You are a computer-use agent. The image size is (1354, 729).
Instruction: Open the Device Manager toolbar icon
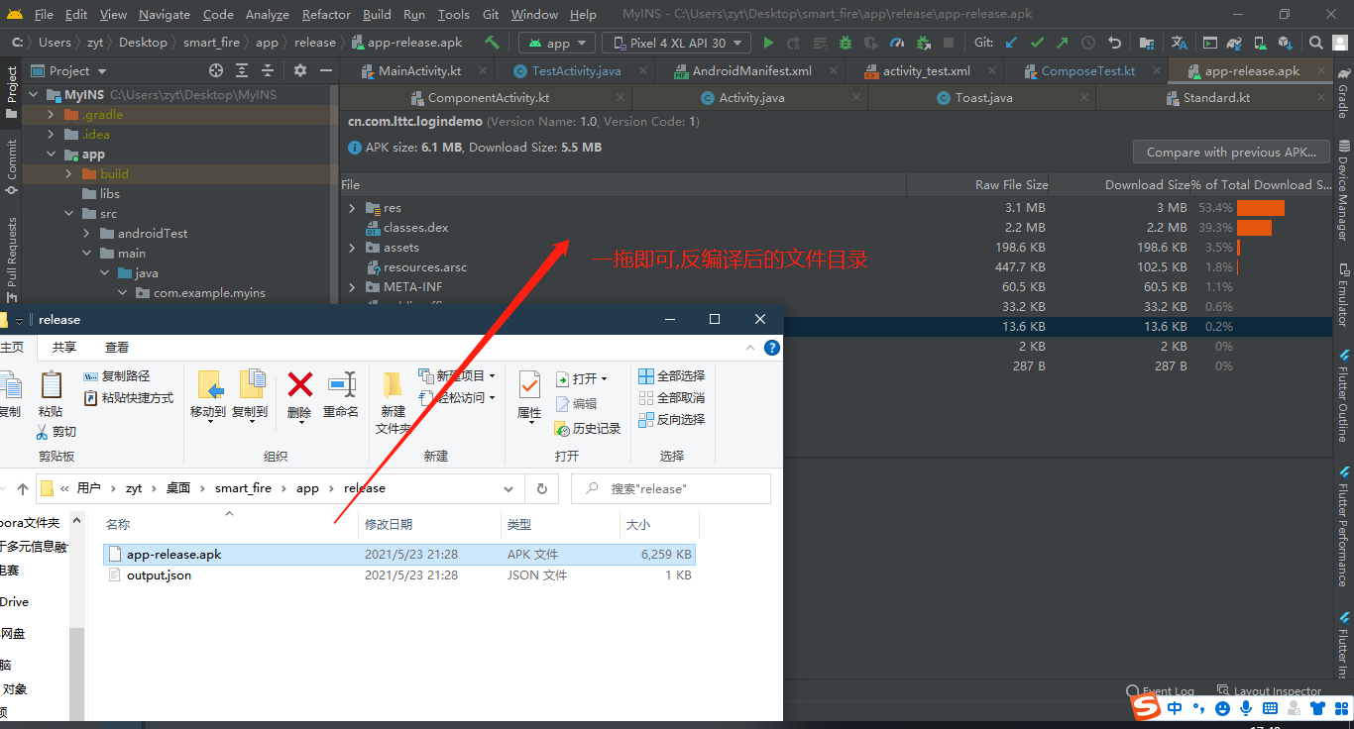pyautogui.click(x=1261, y=43)
